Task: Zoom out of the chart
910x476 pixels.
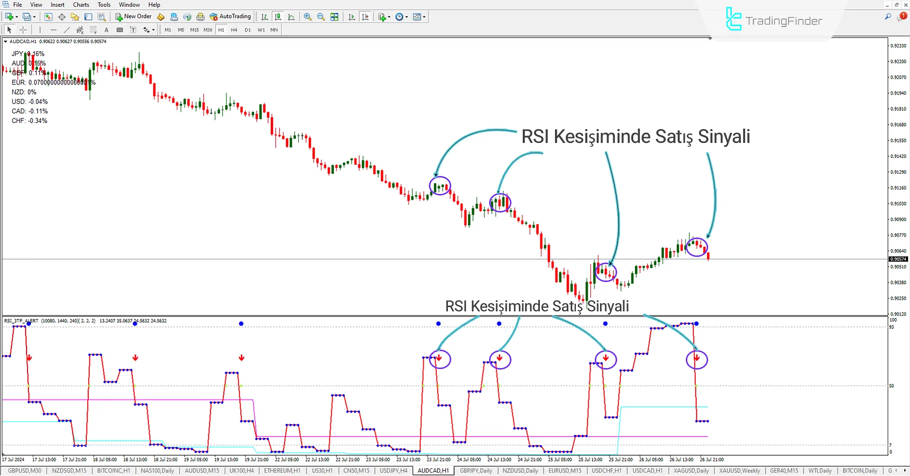Action: point(321,17)
